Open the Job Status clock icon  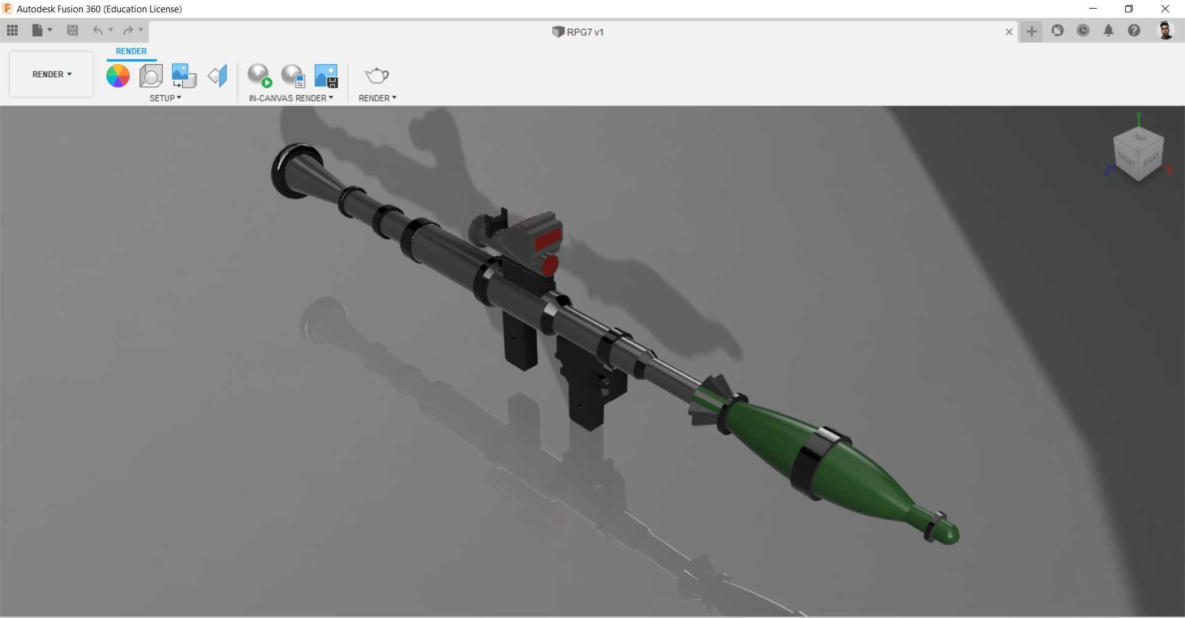(1083, 30)
